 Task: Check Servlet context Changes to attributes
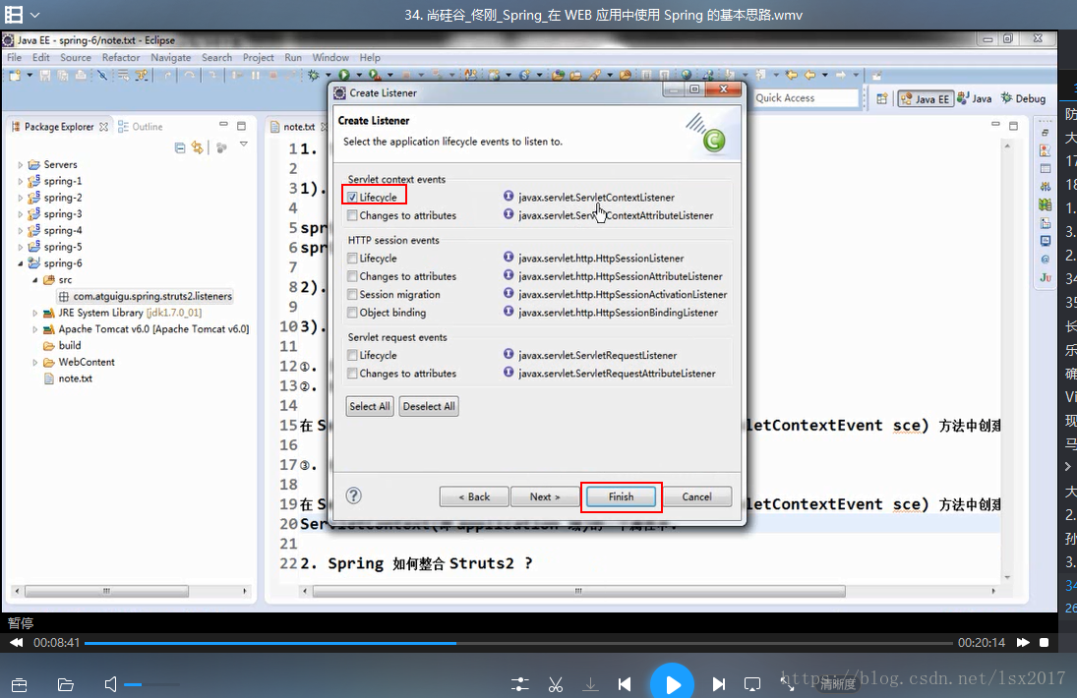(352, 215)
